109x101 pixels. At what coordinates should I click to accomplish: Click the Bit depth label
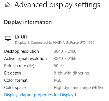tap(12, 73)
